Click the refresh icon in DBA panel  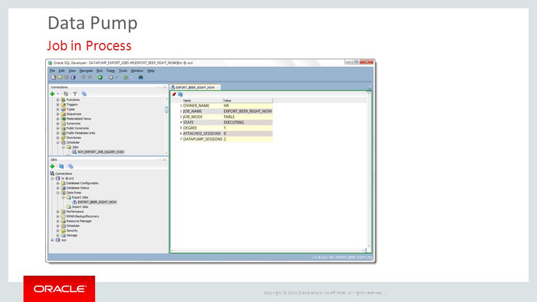coord(62,166)
